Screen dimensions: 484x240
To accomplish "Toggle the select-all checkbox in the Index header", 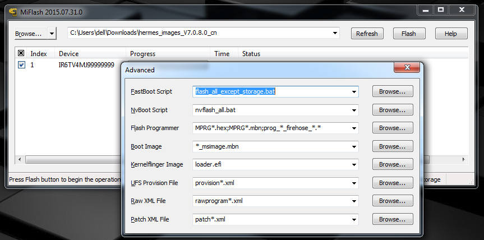I will (21, 54).
